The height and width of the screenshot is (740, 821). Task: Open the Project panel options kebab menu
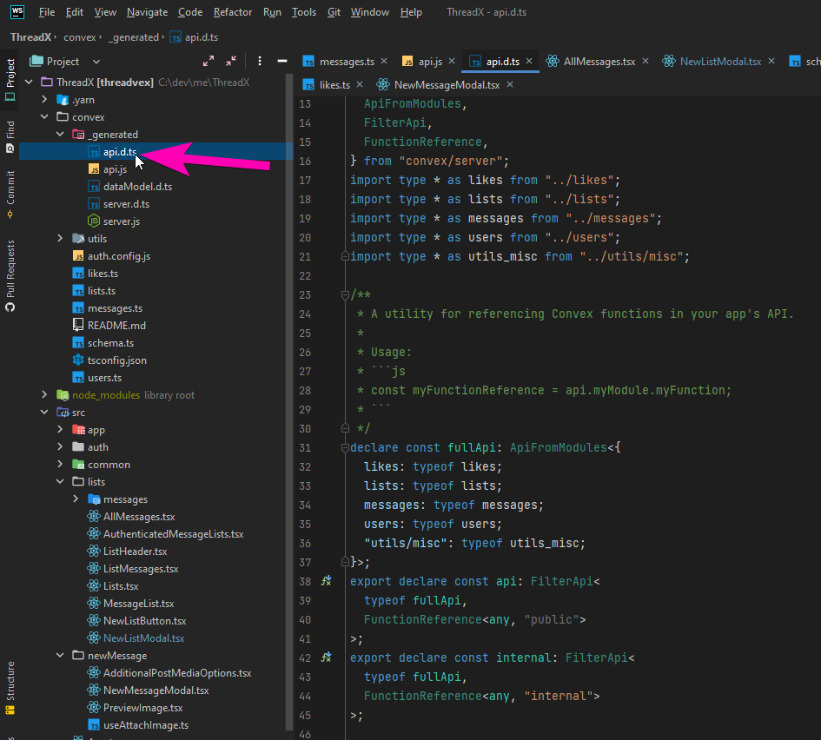click(x=259, y=62)
